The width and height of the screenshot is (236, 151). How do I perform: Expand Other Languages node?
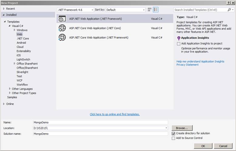pyautogui.click(x=10, y=89)
